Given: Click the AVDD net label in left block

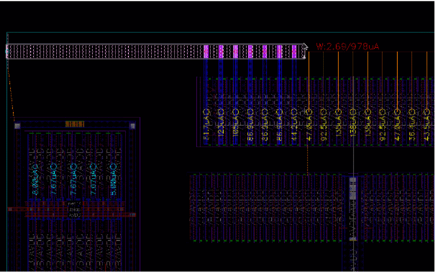Looking at the screenshot, I should click(x=75, y=215).
